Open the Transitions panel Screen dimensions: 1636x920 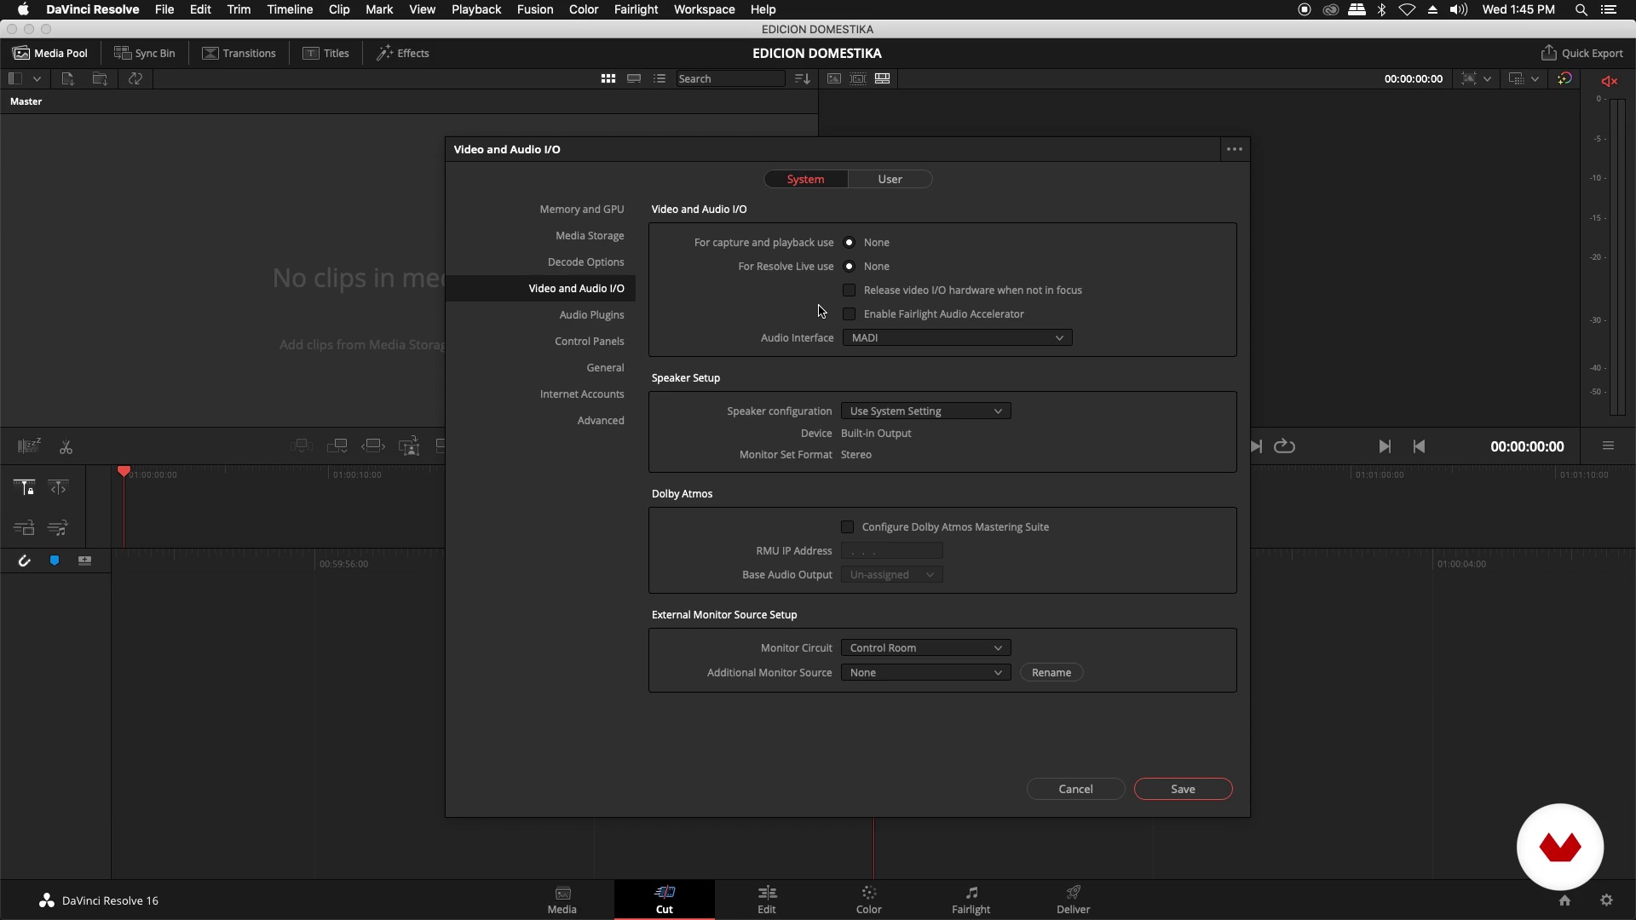(x=239, y=53)
